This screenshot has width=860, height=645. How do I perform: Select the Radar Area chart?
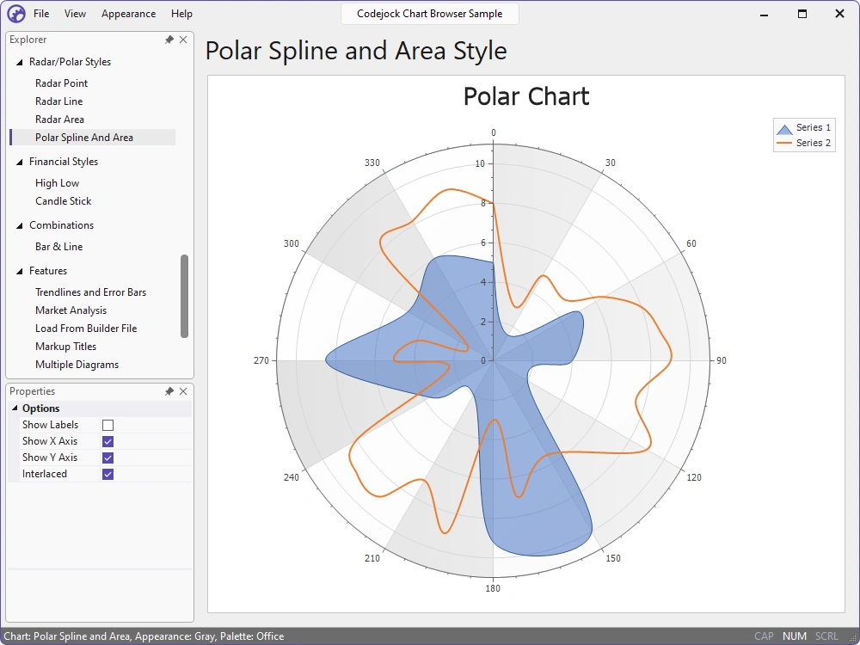(x=59, y=120)
